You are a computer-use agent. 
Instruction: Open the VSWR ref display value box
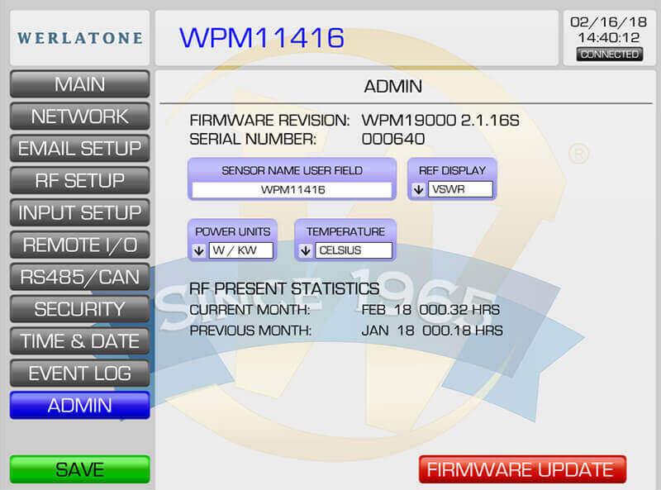[460, 189]
